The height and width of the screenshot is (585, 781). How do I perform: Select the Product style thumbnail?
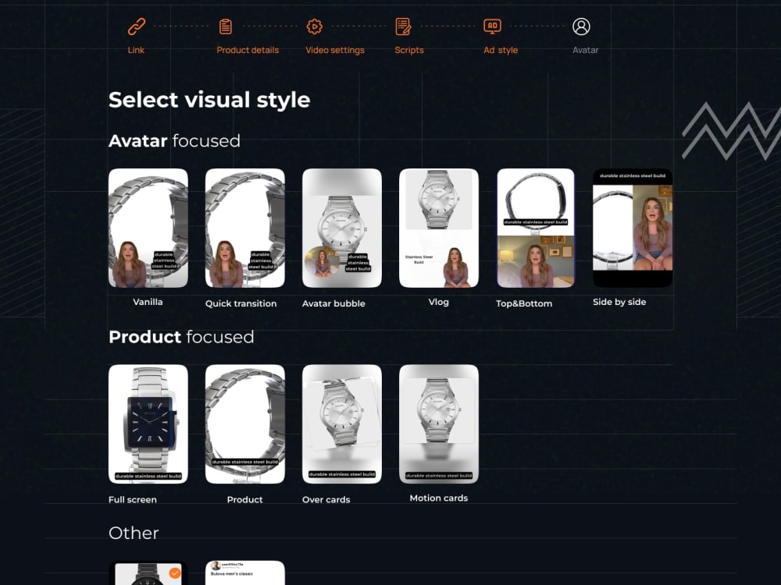pyautogui.click(x=245, y=424)
